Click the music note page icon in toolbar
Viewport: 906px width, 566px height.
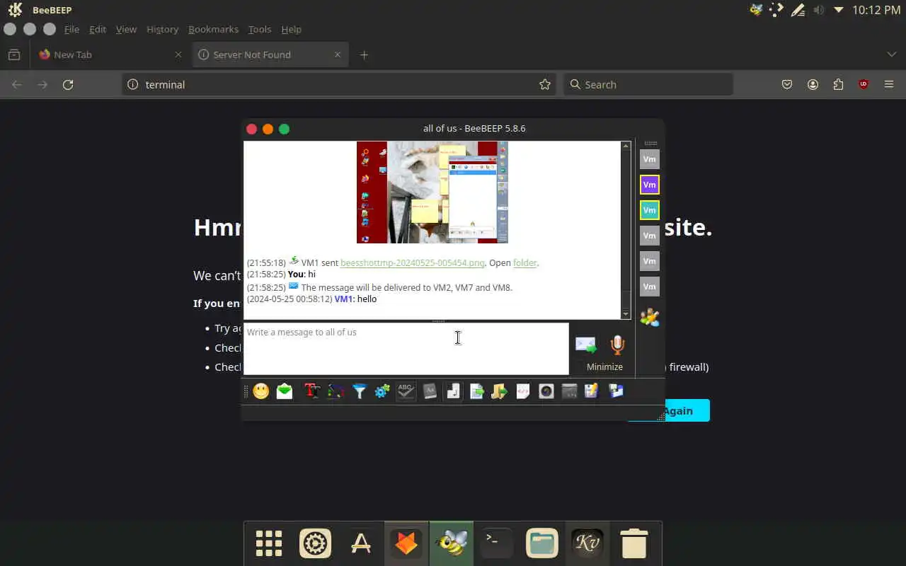(x=454, y=391)
